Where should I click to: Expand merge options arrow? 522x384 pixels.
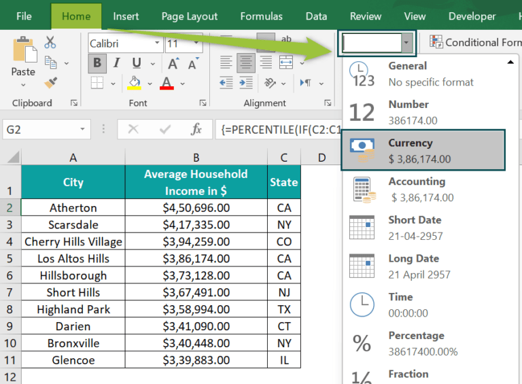pos(302,63)
